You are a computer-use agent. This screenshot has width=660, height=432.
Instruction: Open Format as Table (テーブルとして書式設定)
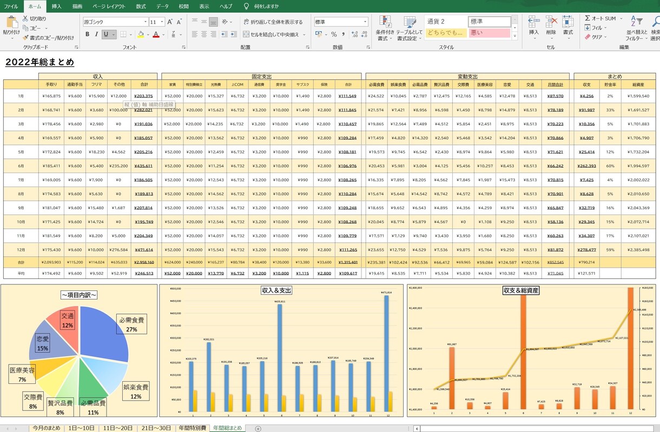click(410, 28)
